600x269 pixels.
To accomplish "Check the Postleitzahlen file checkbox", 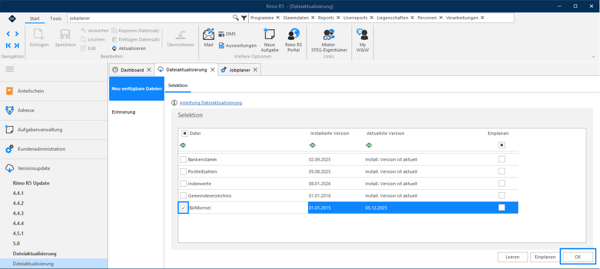I will 183,171.
